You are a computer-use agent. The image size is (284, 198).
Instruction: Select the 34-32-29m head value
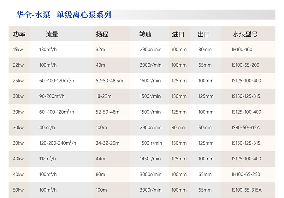point(108,143)
